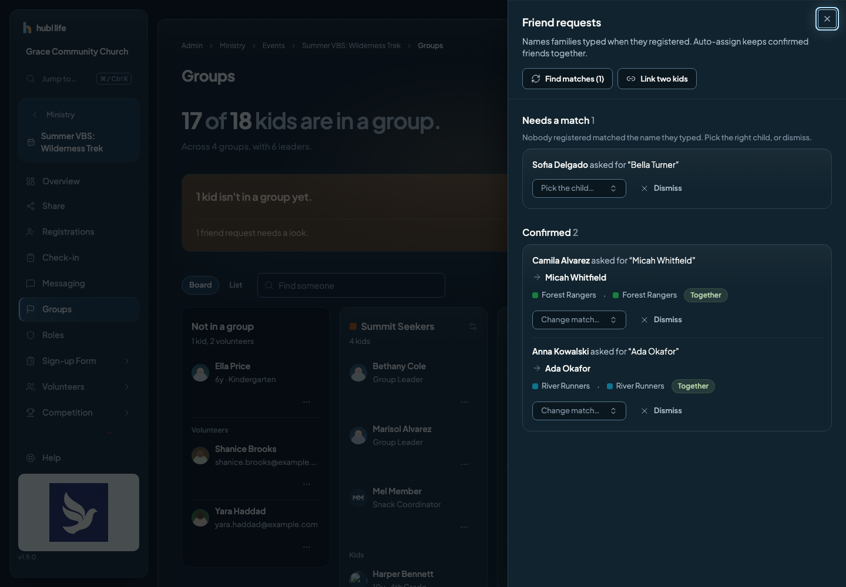Image resolution: width=846 pixels, height=587 pixels.
Task: Open more options for Shanice Brooks
Action: 307,484
